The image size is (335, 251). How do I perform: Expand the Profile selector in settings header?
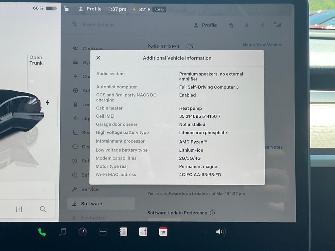pos(205,25)
